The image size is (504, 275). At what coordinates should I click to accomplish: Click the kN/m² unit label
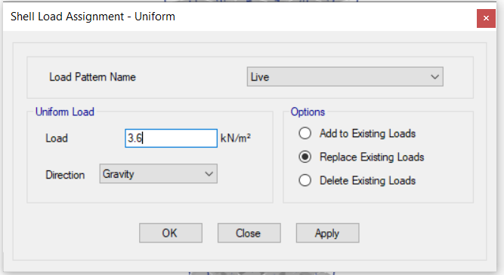tap(235, 138)
